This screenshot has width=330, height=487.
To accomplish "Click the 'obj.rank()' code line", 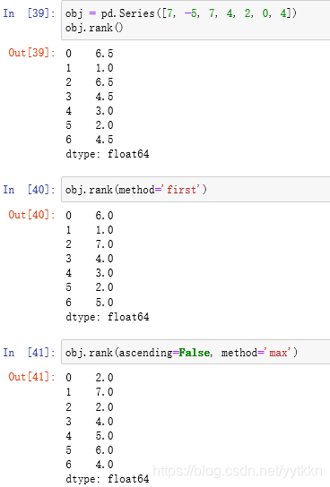I will point(94,28).
